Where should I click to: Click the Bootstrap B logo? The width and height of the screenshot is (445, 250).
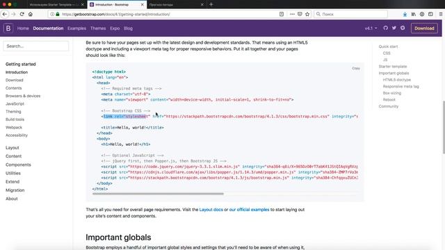coord(8,28)
